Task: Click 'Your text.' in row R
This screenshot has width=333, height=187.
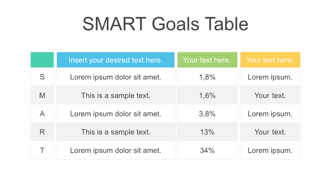Action: pyautogui.click(x=270, y=132)
